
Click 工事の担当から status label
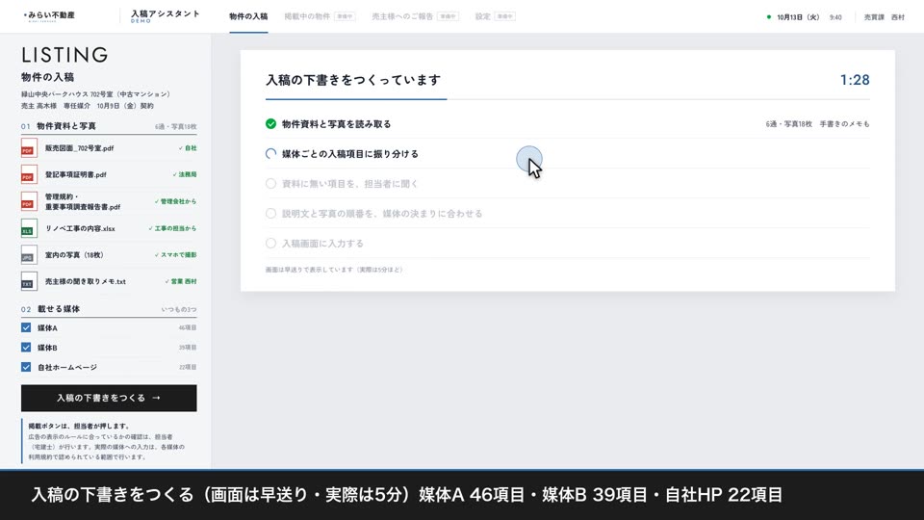[x=172, y=228]
